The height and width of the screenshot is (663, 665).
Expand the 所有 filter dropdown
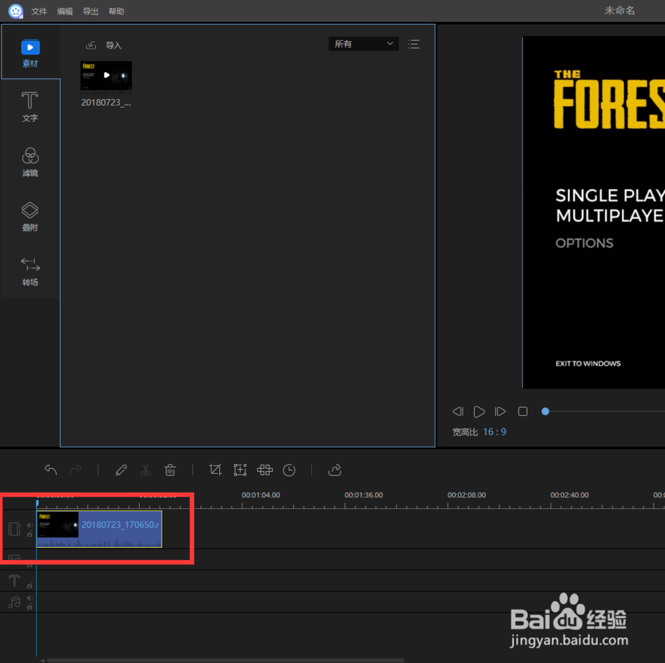tap(364, 44)
